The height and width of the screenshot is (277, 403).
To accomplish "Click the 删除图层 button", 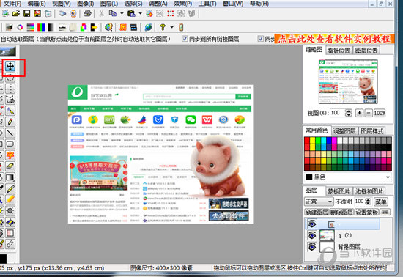I will (x=341, y=213).
